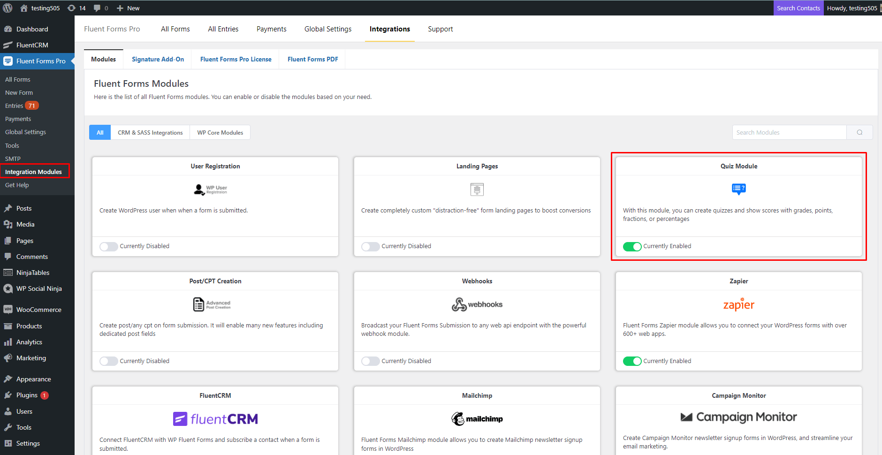The width and height of the screenshot is (882, 455).
Task: Click the fluentCRM logo in module card
Action: [x=215, y=419]
